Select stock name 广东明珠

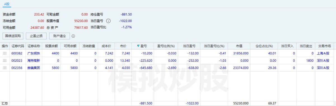pos(34,53)
